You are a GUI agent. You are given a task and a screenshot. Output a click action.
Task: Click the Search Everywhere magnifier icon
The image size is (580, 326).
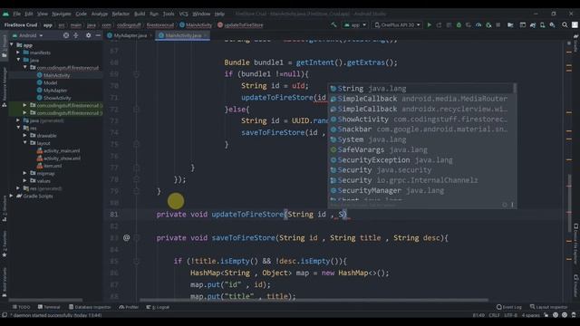coord(565,24)
